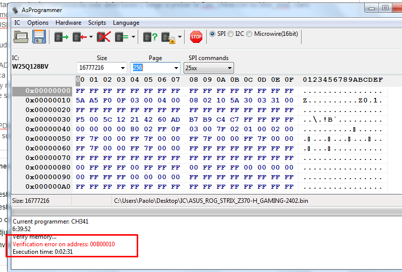Select the I2C radio button
This screenshot has height=272, width=402.
click(x=231, y=34)
